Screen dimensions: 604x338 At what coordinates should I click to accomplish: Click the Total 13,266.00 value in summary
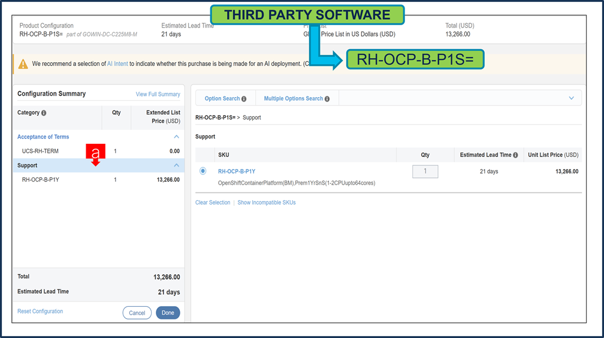(167, 277)
